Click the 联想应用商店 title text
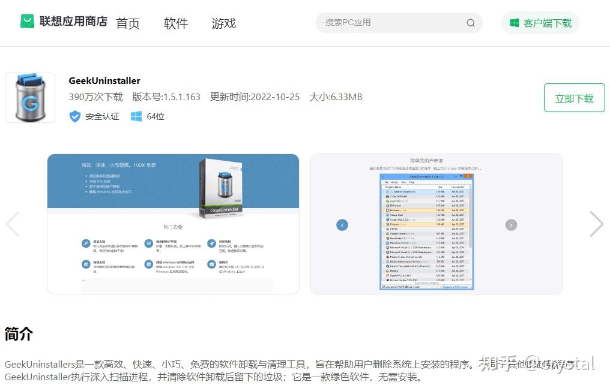The image size is (610, 391). coord(73,22)
